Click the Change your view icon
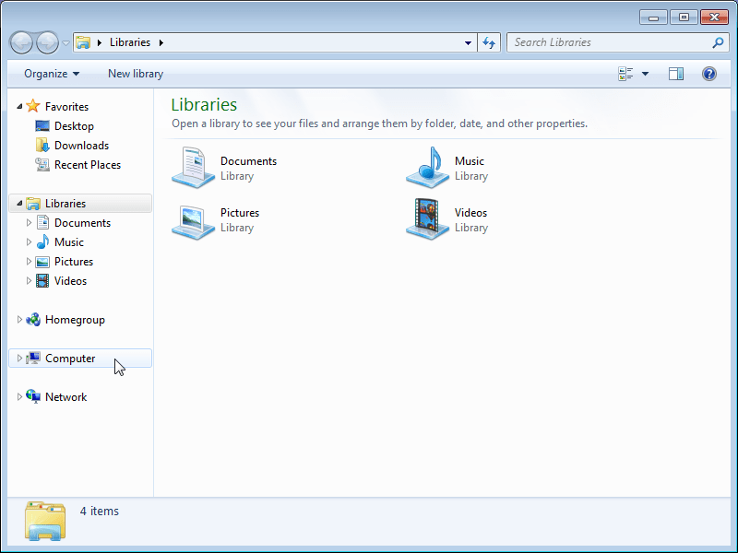Image resolution: width=738 pixels, height=553 pixels. pyautogui.click(x=625, y=74)
